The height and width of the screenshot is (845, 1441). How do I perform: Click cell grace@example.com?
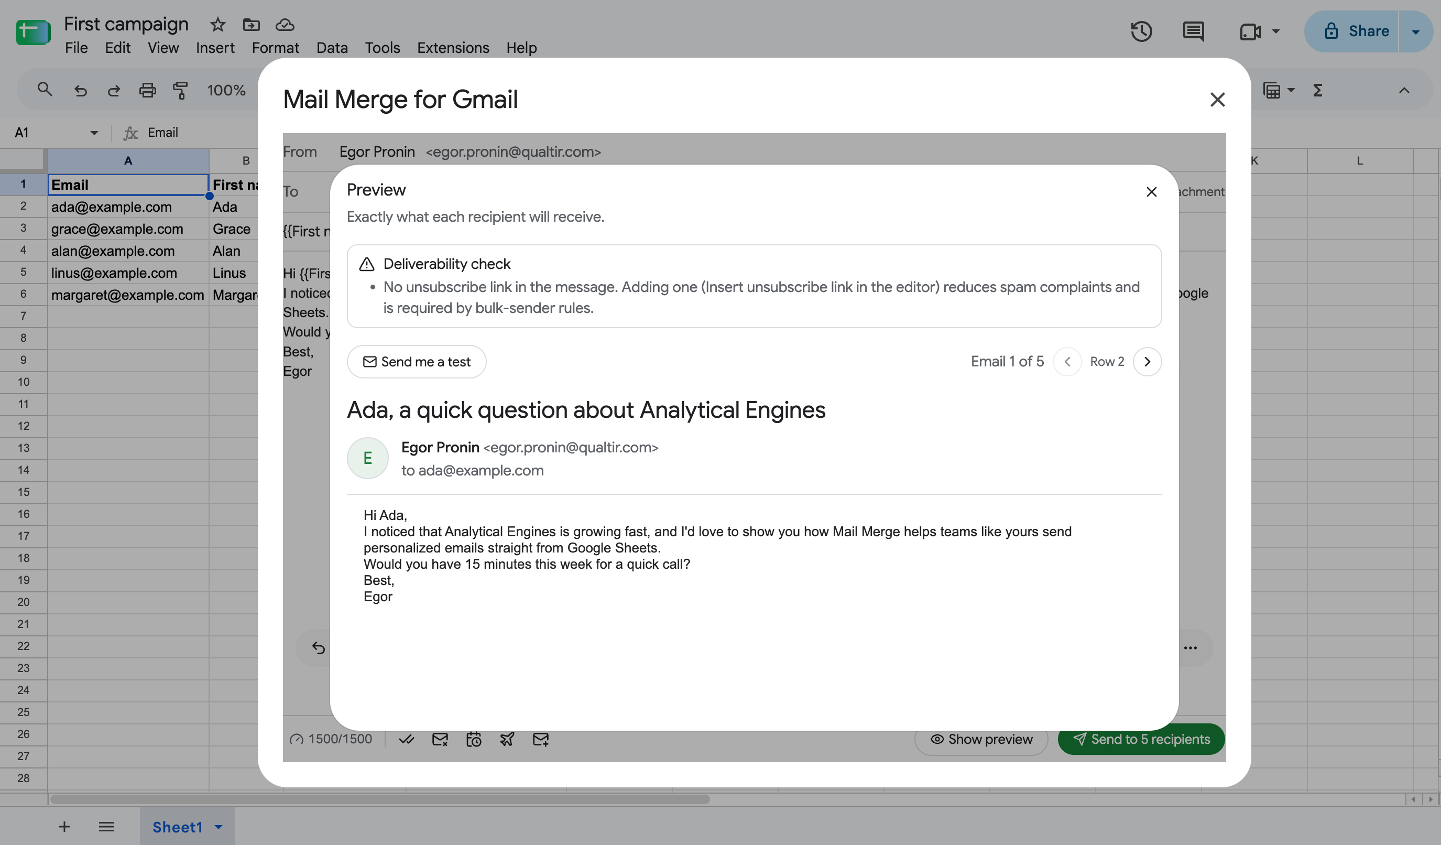tap(128, 229)
